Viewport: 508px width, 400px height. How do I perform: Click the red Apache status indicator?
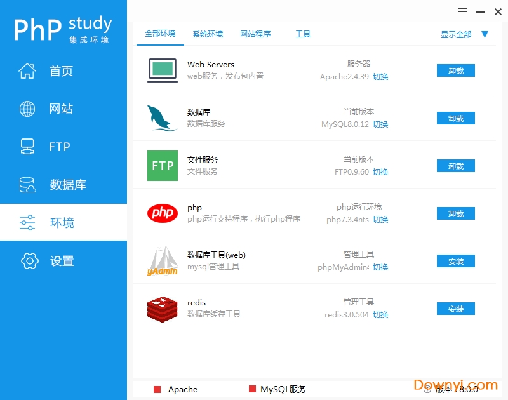click(x=157, y=389)
